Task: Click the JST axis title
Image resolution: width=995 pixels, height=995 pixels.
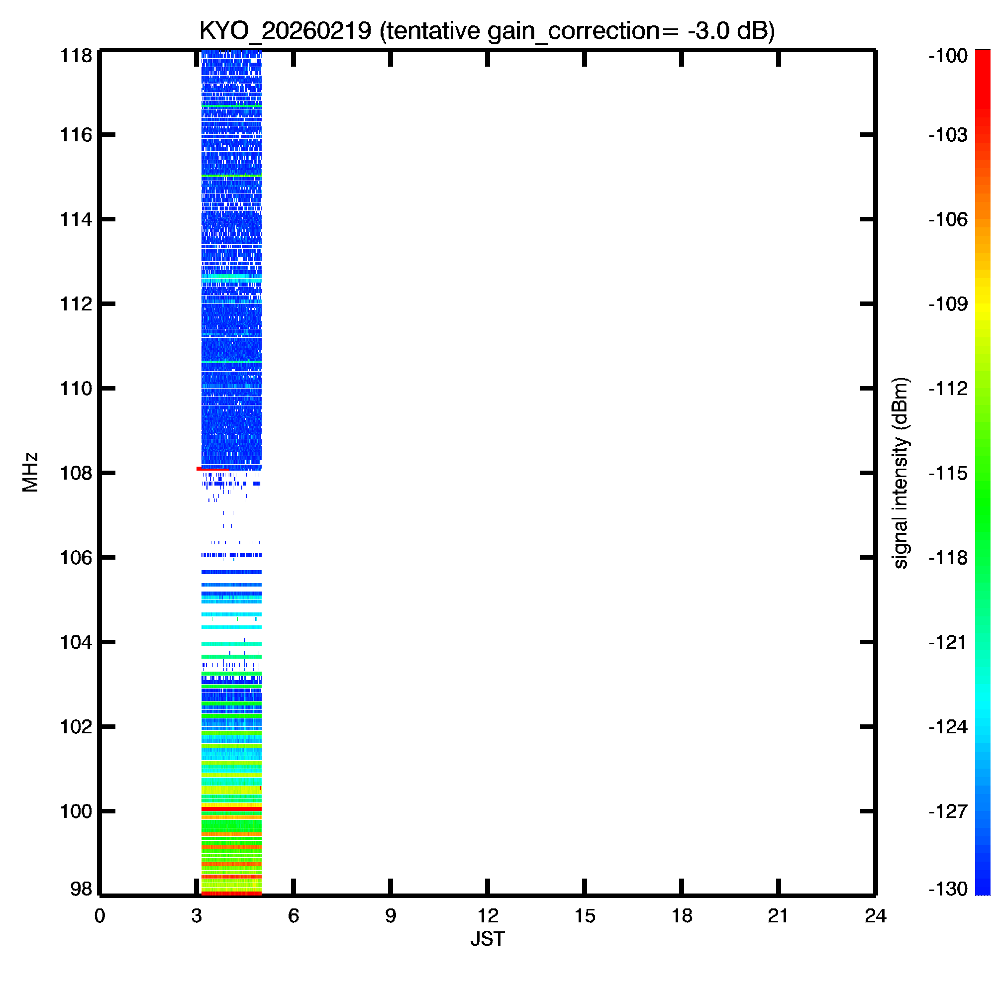Action: point(487,939)
